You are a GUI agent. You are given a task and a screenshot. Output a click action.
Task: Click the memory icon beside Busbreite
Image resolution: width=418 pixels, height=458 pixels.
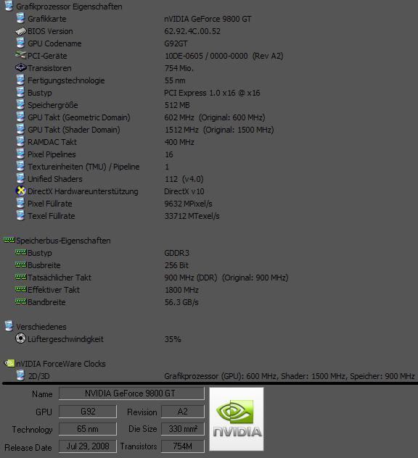click(21, 265)
